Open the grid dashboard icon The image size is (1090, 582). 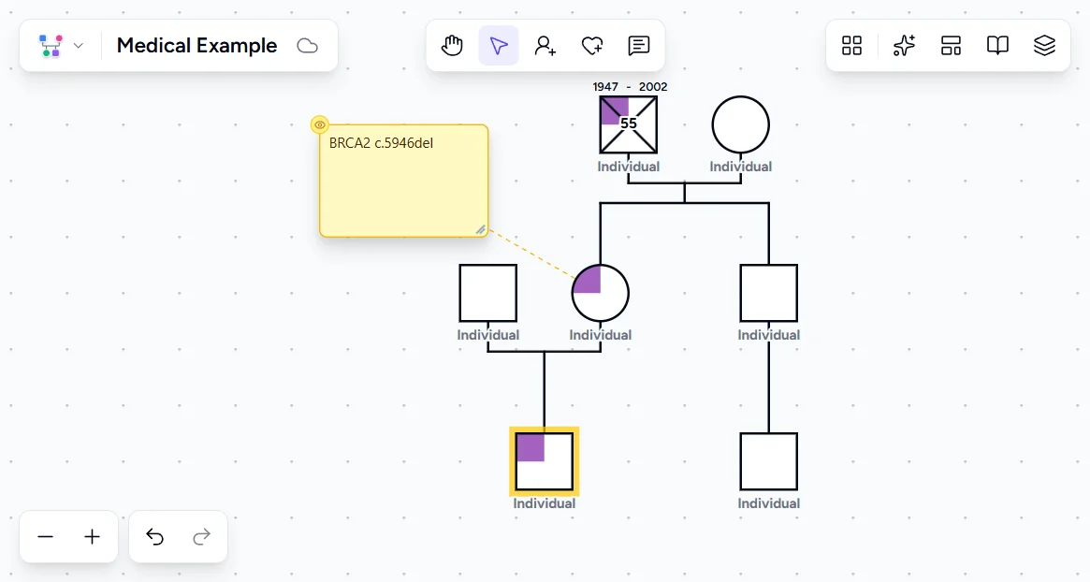[x=851, y=46]
